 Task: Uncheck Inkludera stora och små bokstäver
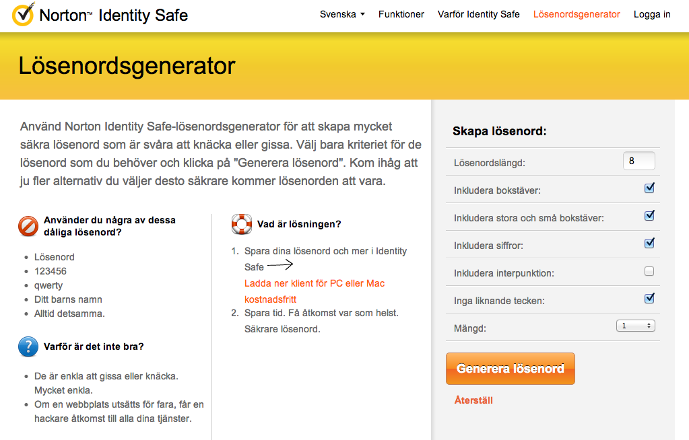coord(649,216)
